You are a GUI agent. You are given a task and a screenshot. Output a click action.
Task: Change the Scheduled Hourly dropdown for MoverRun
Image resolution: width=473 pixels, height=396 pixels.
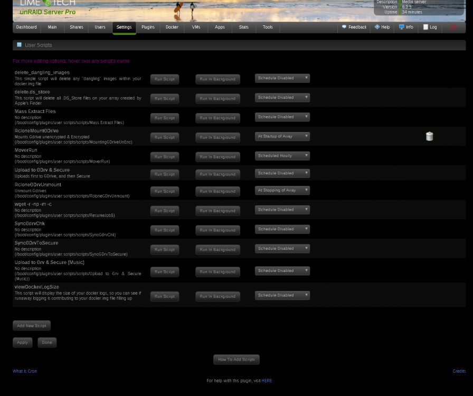tap(282, 156)
